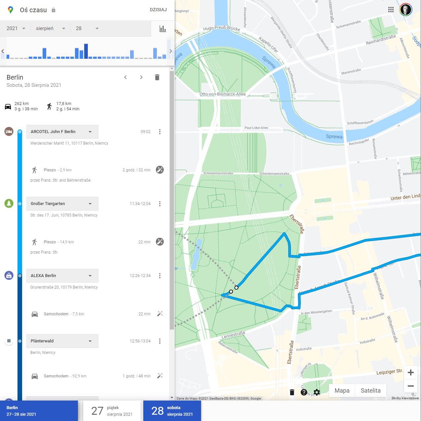Expand the Plänterwald place dropdown
This screenshot has height=421, width=421.
(62, 341)
